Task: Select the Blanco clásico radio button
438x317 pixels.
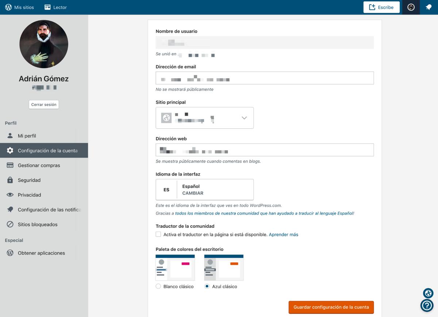Action: pyautogui.click(x=158, y=287)
